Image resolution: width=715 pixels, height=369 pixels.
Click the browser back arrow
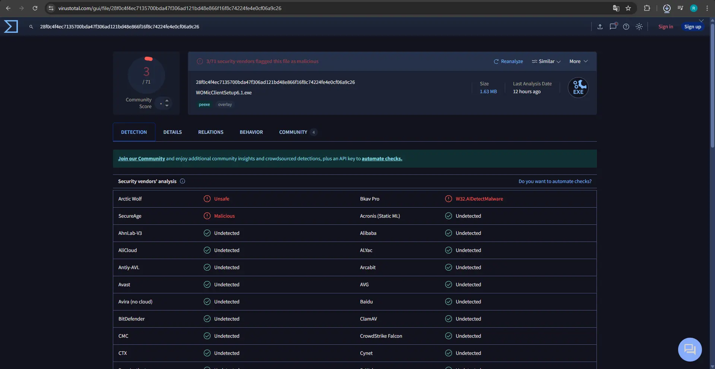tap(8, 8)
